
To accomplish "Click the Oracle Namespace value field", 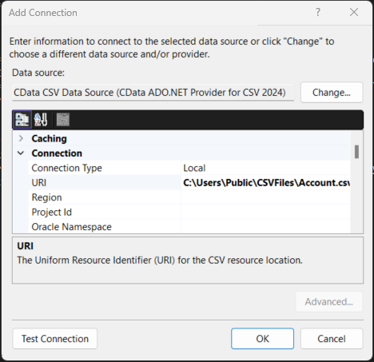I will click(265, 227).
